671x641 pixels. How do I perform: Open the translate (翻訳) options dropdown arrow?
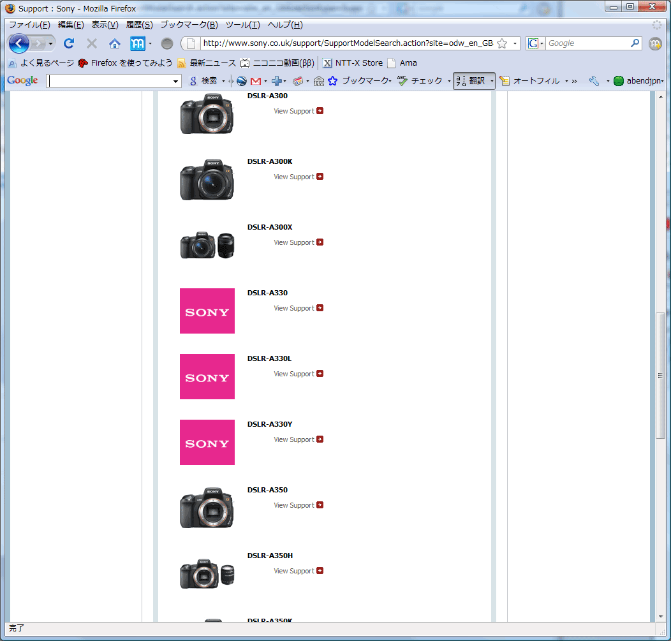click(492, 80)
